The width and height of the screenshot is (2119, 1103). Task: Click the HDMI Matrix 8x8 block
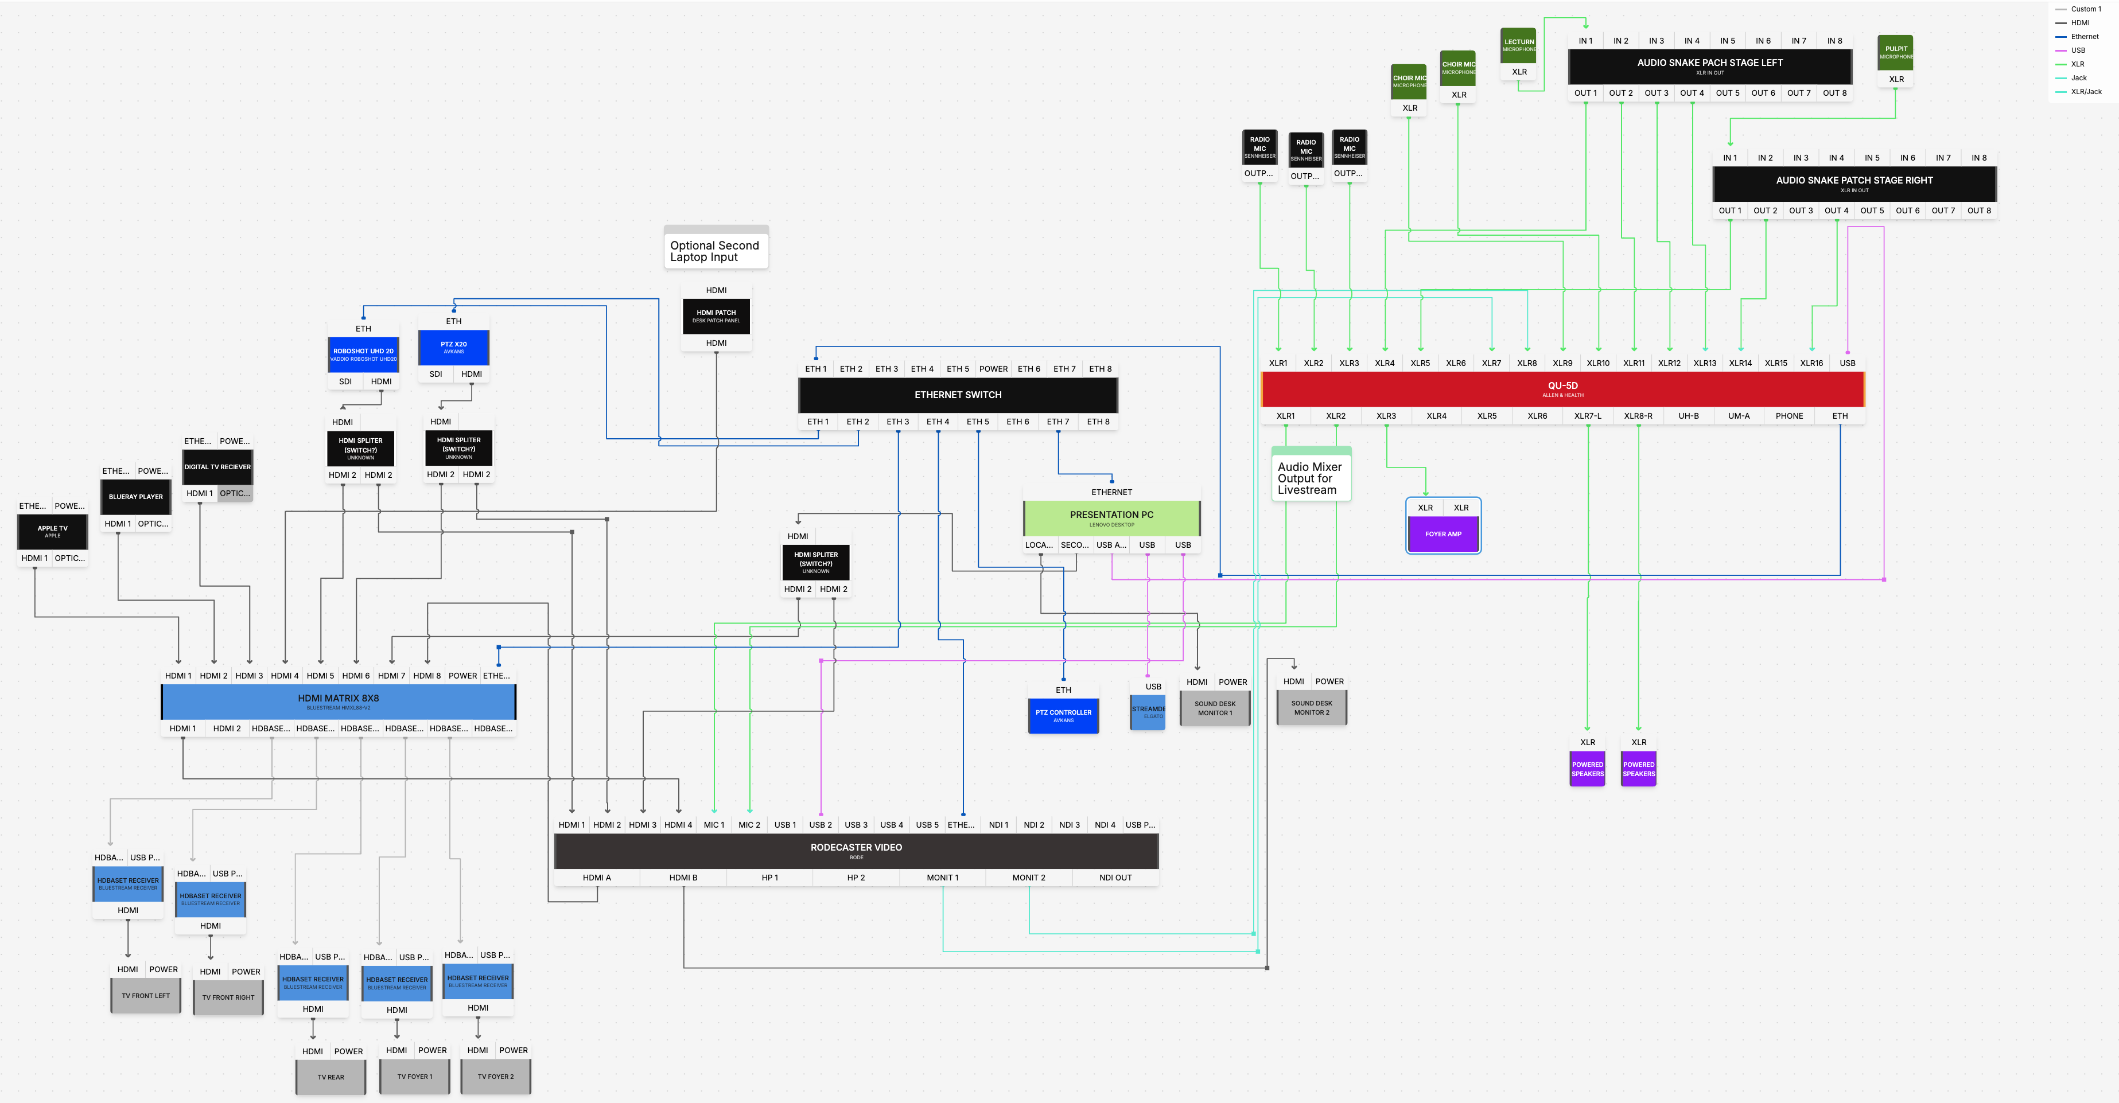click(x=338, y=701)
